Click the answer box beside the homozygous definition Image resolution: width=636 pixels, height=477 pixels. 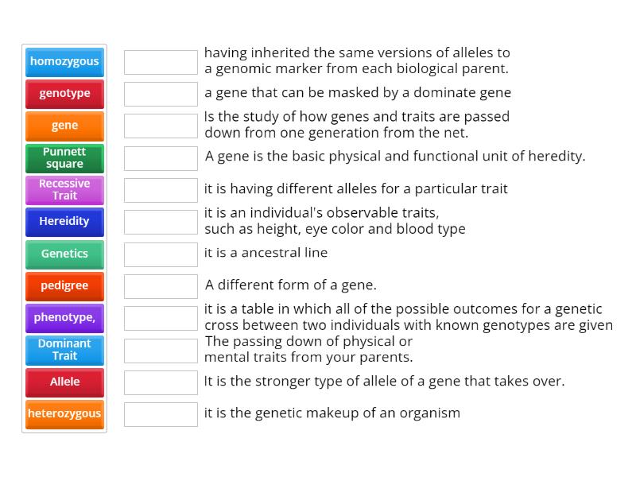point(161,61)
